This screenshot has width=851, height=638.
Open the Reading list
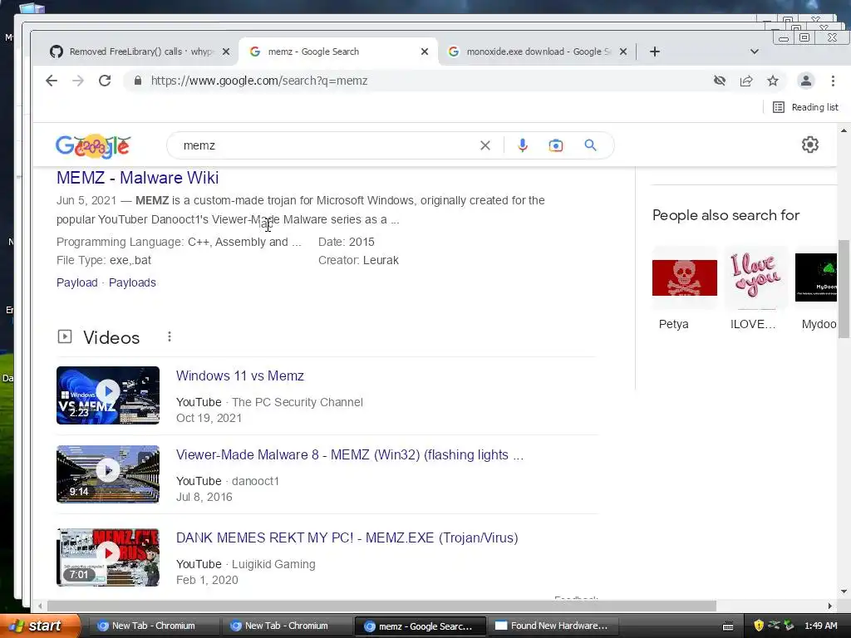(805, 107)
